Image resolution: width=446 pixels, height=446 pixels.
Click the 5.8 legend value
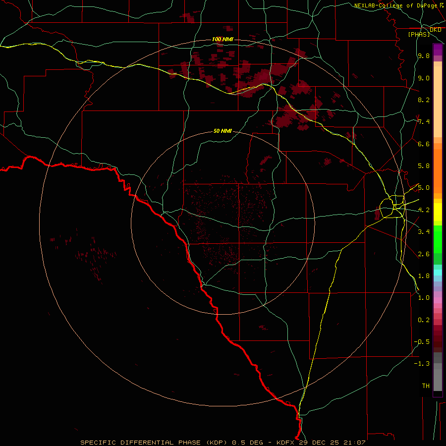[x=424, y=166]
